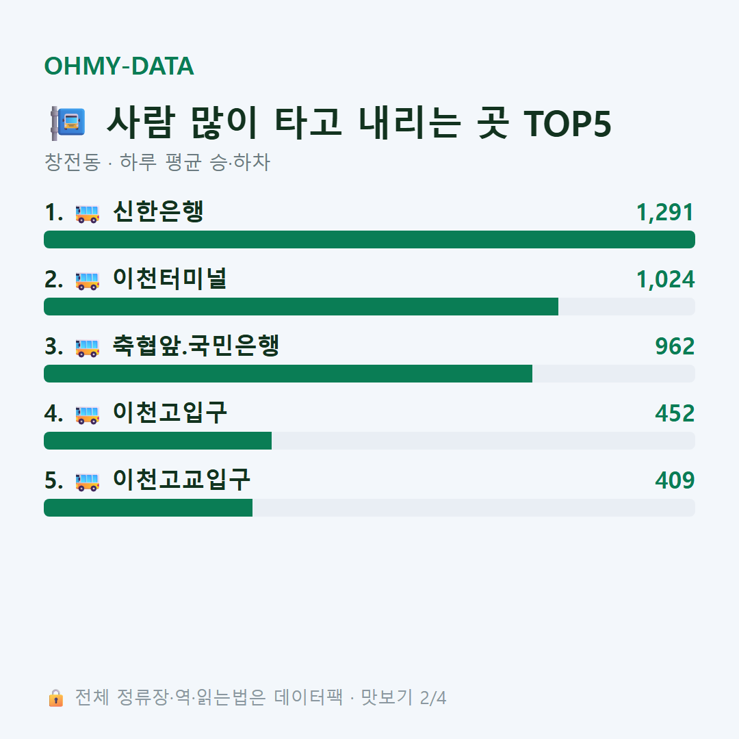Viewport: 739px width, 739px height.
Task: Click the 사람 많이 타고 내리는 곳 TOP5 heading
Action: pyautogui.click(x=359, y=123)
